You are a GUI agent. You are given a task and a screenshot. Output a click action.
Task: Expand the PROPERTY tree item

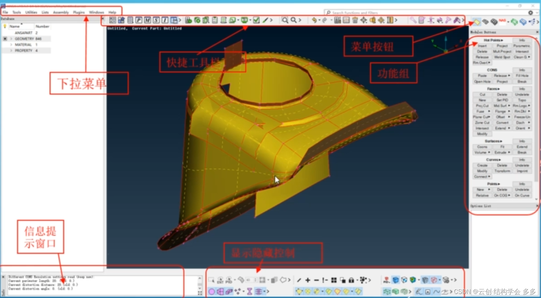pyautogui.click(x=11, y=51)
